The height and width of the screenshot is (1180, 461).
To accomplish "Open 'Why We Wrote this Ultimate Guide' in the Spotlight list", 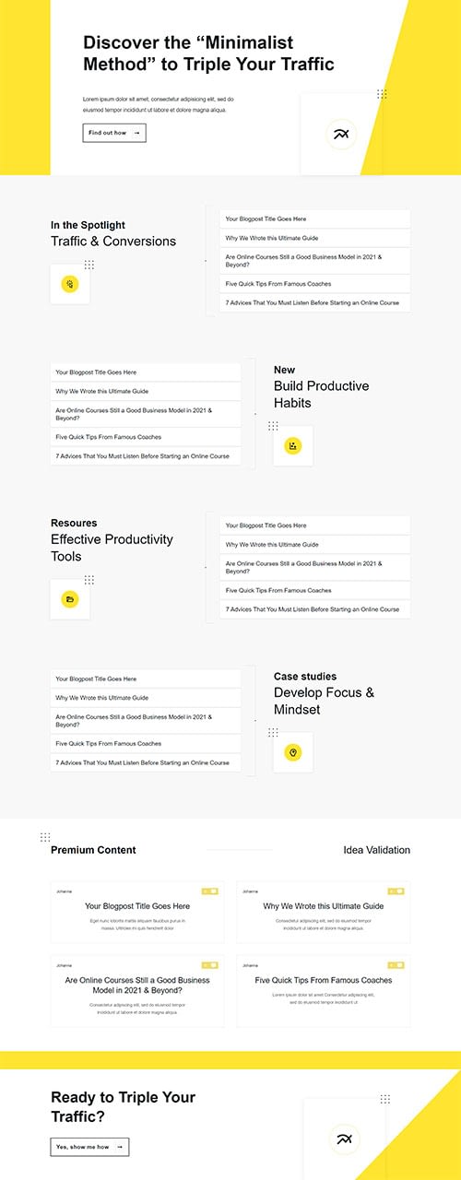I will (x=315, y=238).
